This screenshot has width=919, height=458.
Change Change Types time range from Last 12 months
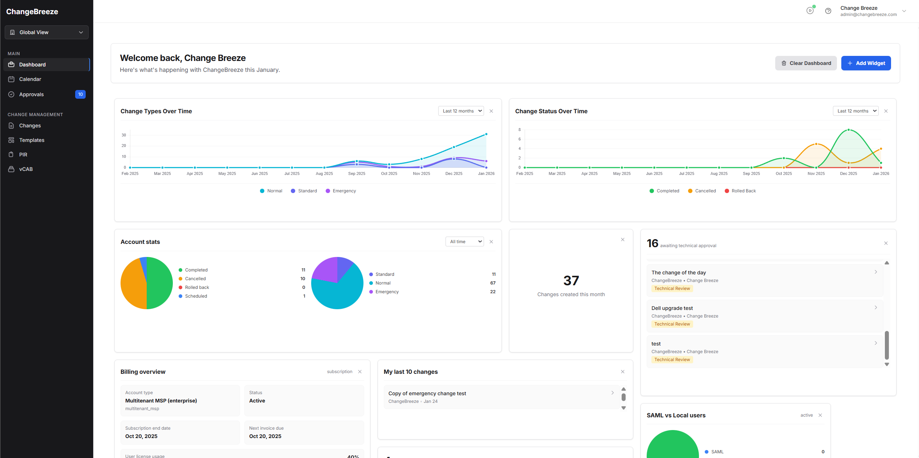[461, 111]
